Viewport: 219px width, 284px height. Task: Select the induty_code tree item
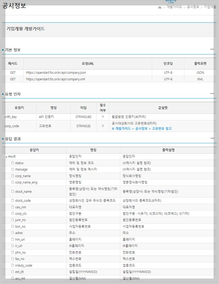click(24, 265)
